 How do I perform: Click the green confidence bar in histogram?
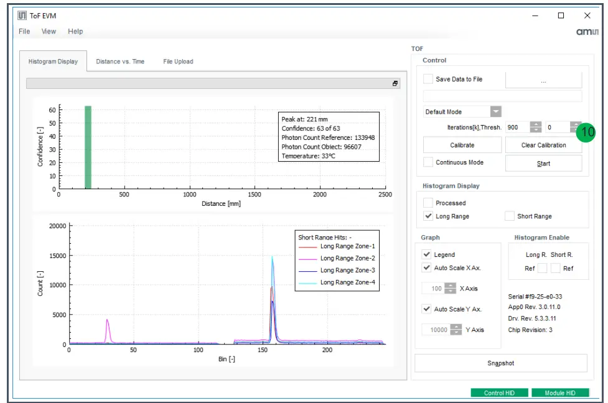pos(88,147)
